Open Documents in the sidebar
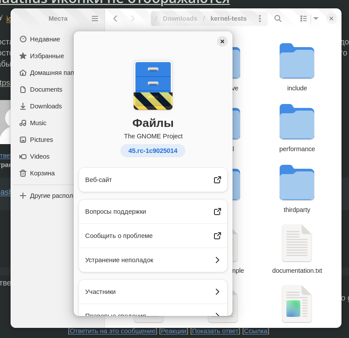This screenshot has width=349, height=338. (x=45, y=89)
